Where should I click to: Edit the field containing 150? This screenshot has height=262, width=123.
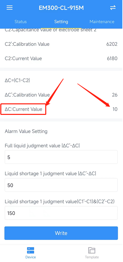pyautogui.click(x=61, y=213)
